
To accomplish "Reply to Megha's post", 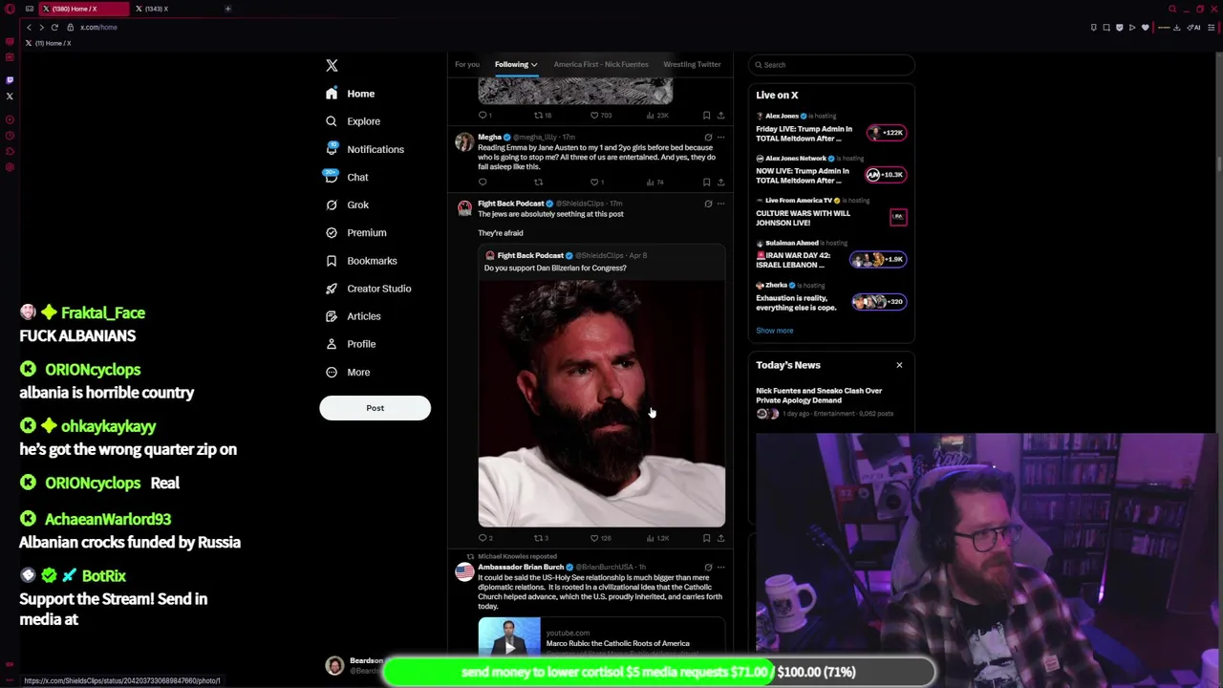I will [483, 182].
